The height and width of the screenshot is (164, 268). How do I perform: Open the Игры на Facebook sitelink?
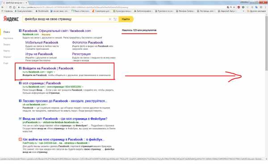tap(39, 54)
